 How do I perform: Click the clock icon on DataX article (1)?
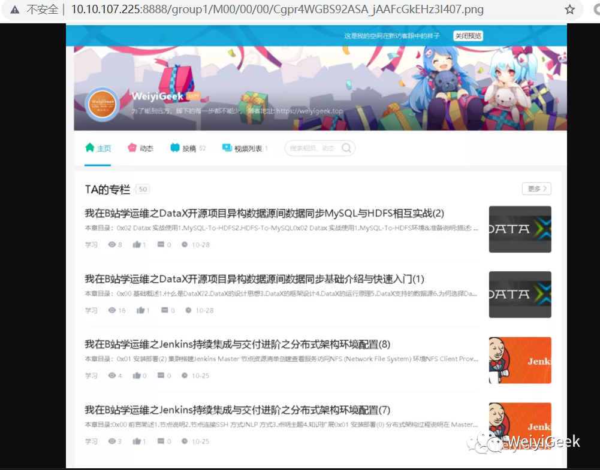188,310
